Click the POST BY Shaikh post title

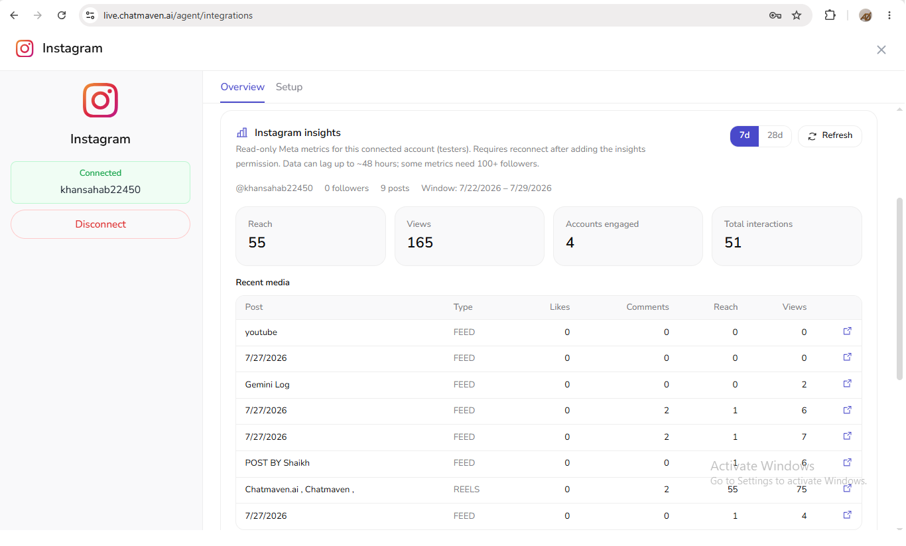(277, 463)
